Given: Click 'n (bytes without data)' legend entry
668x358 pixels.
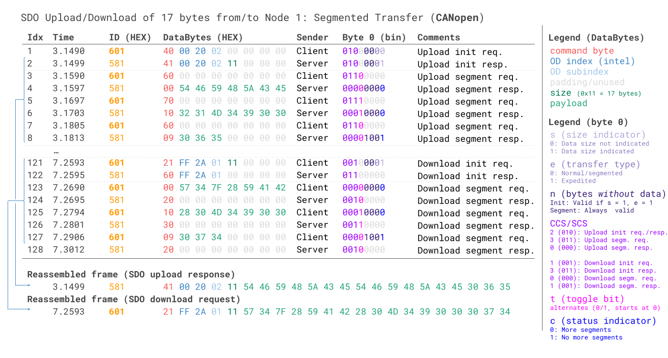Looking at the screenshot, I should point(608,194).
